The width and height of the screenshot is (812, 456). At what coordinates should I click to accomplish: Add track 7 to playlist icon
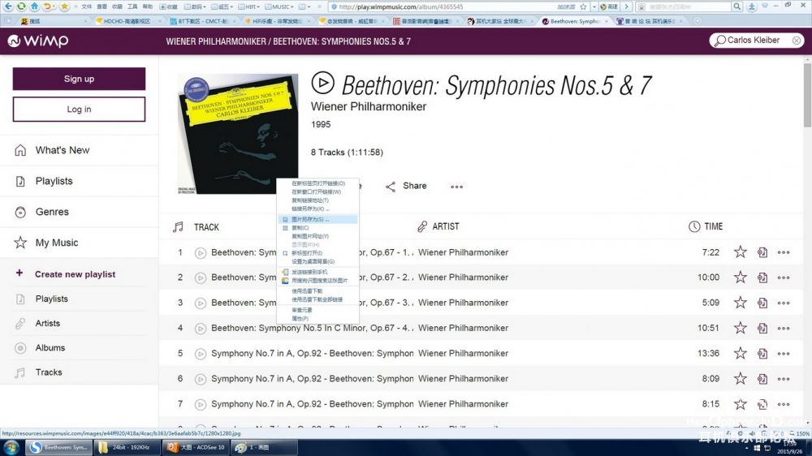point(762,404)
